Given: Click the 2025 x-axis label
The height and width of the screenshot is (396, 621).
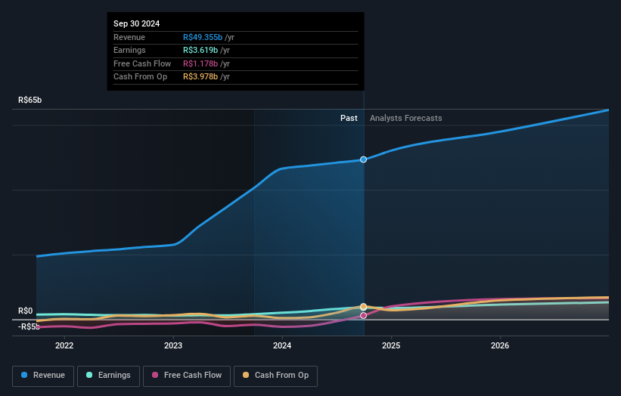Looking at the screenshot, I should [x=391, y=345].
